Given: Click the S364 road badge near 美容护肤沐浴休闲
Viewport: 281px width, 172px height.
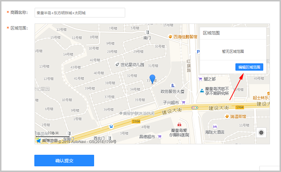Looking at the screenshot, I should 136,121.
